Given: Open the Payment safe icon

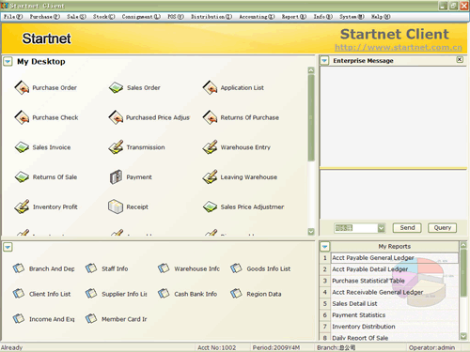Looking at the screenshot, I should 116,176.
